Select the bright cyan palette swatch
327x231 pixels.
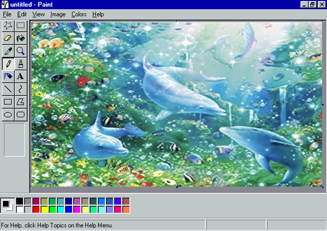click(60, 209)
